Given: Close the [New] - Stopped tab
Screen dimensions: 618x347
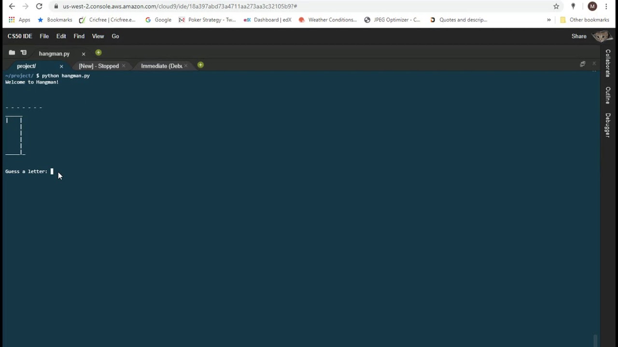Looking at the screenshot, I should click(x=124, y=66).
